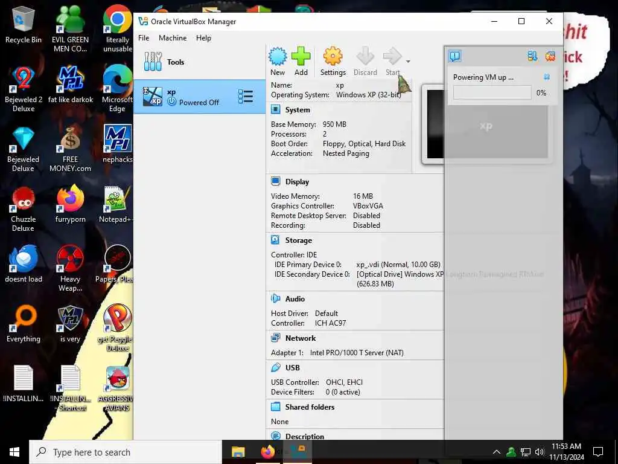The width and height of the screenshot is (618, 464).
Task: Open the FREE MONEY.com desktop shortcut
Action: tap(70, 149)
